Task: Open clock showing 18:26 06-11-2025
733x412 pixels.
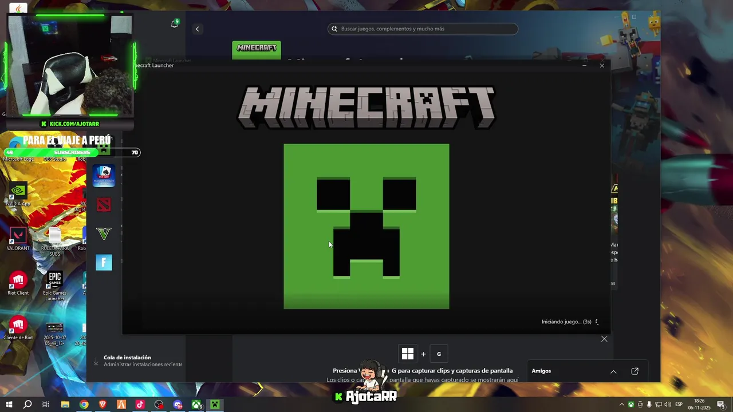Action: tap(699, 405)
